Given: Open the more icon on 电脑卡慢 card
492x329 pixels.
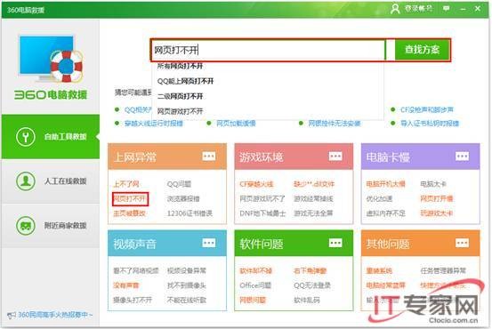Looking at the screenshot, I should click(x=462, y=156).
